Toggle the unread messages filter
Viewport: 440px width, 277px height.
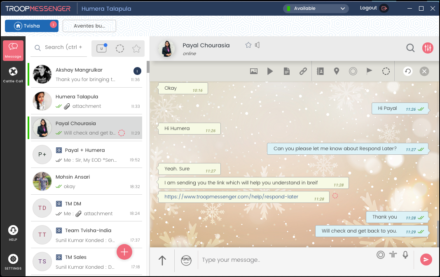102,49
